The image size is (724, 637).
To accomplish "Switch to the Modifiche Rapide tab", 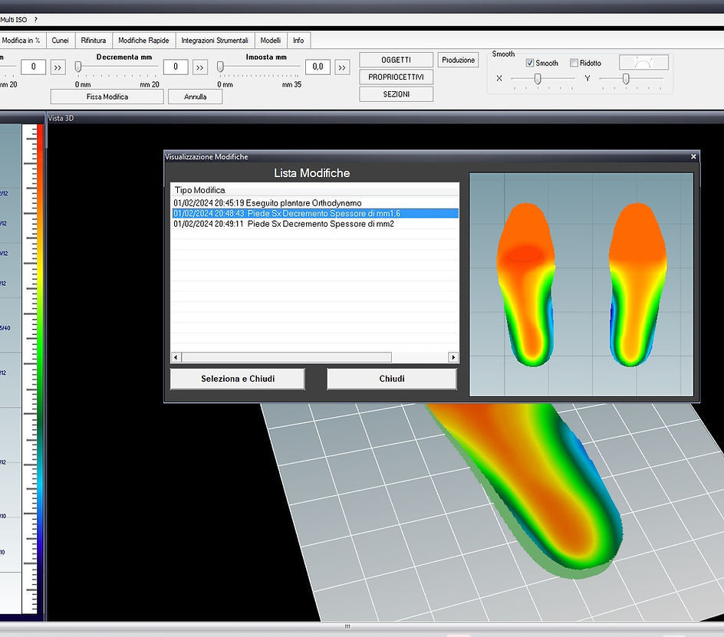I will pos(143,40).
